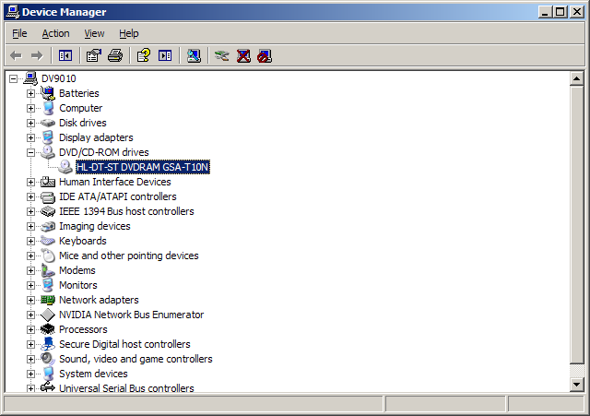Expand the Monitors node

[30, 285]
